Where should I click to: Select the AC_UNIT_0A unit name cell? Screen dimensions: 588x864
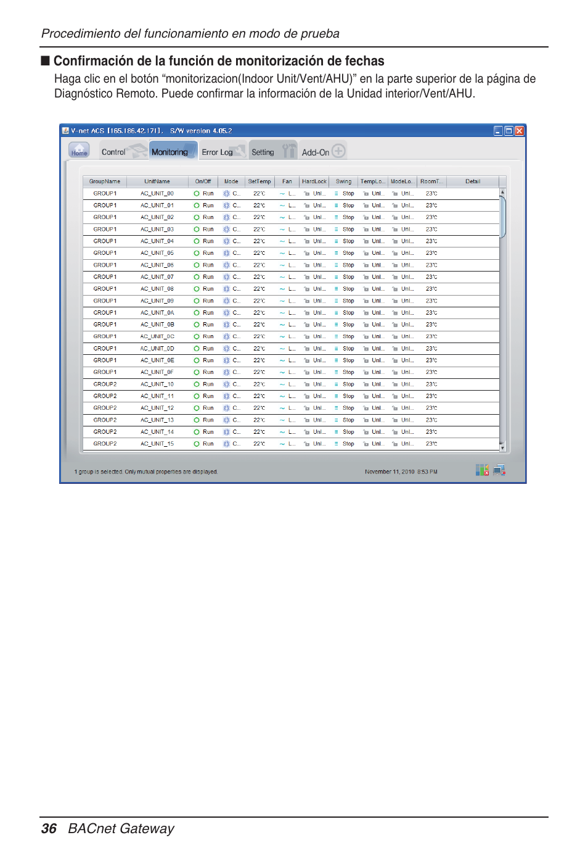pyautogui.click(x=157, y=313)
